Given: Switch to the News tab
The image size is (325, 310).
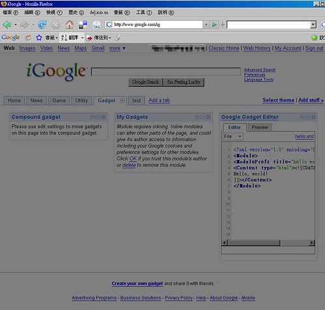Looking at the screenshot, I should (x=36, y=101).
